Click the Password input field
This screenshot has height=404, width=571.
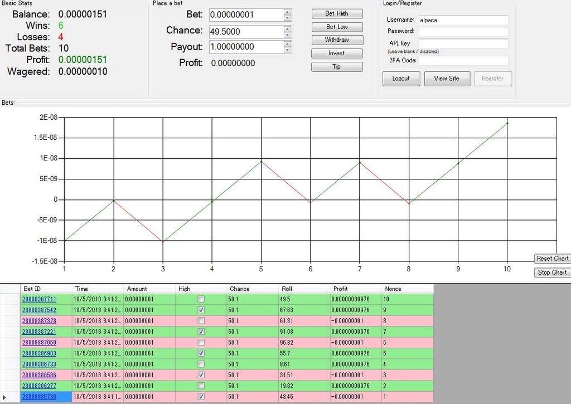tap(463, 32)
